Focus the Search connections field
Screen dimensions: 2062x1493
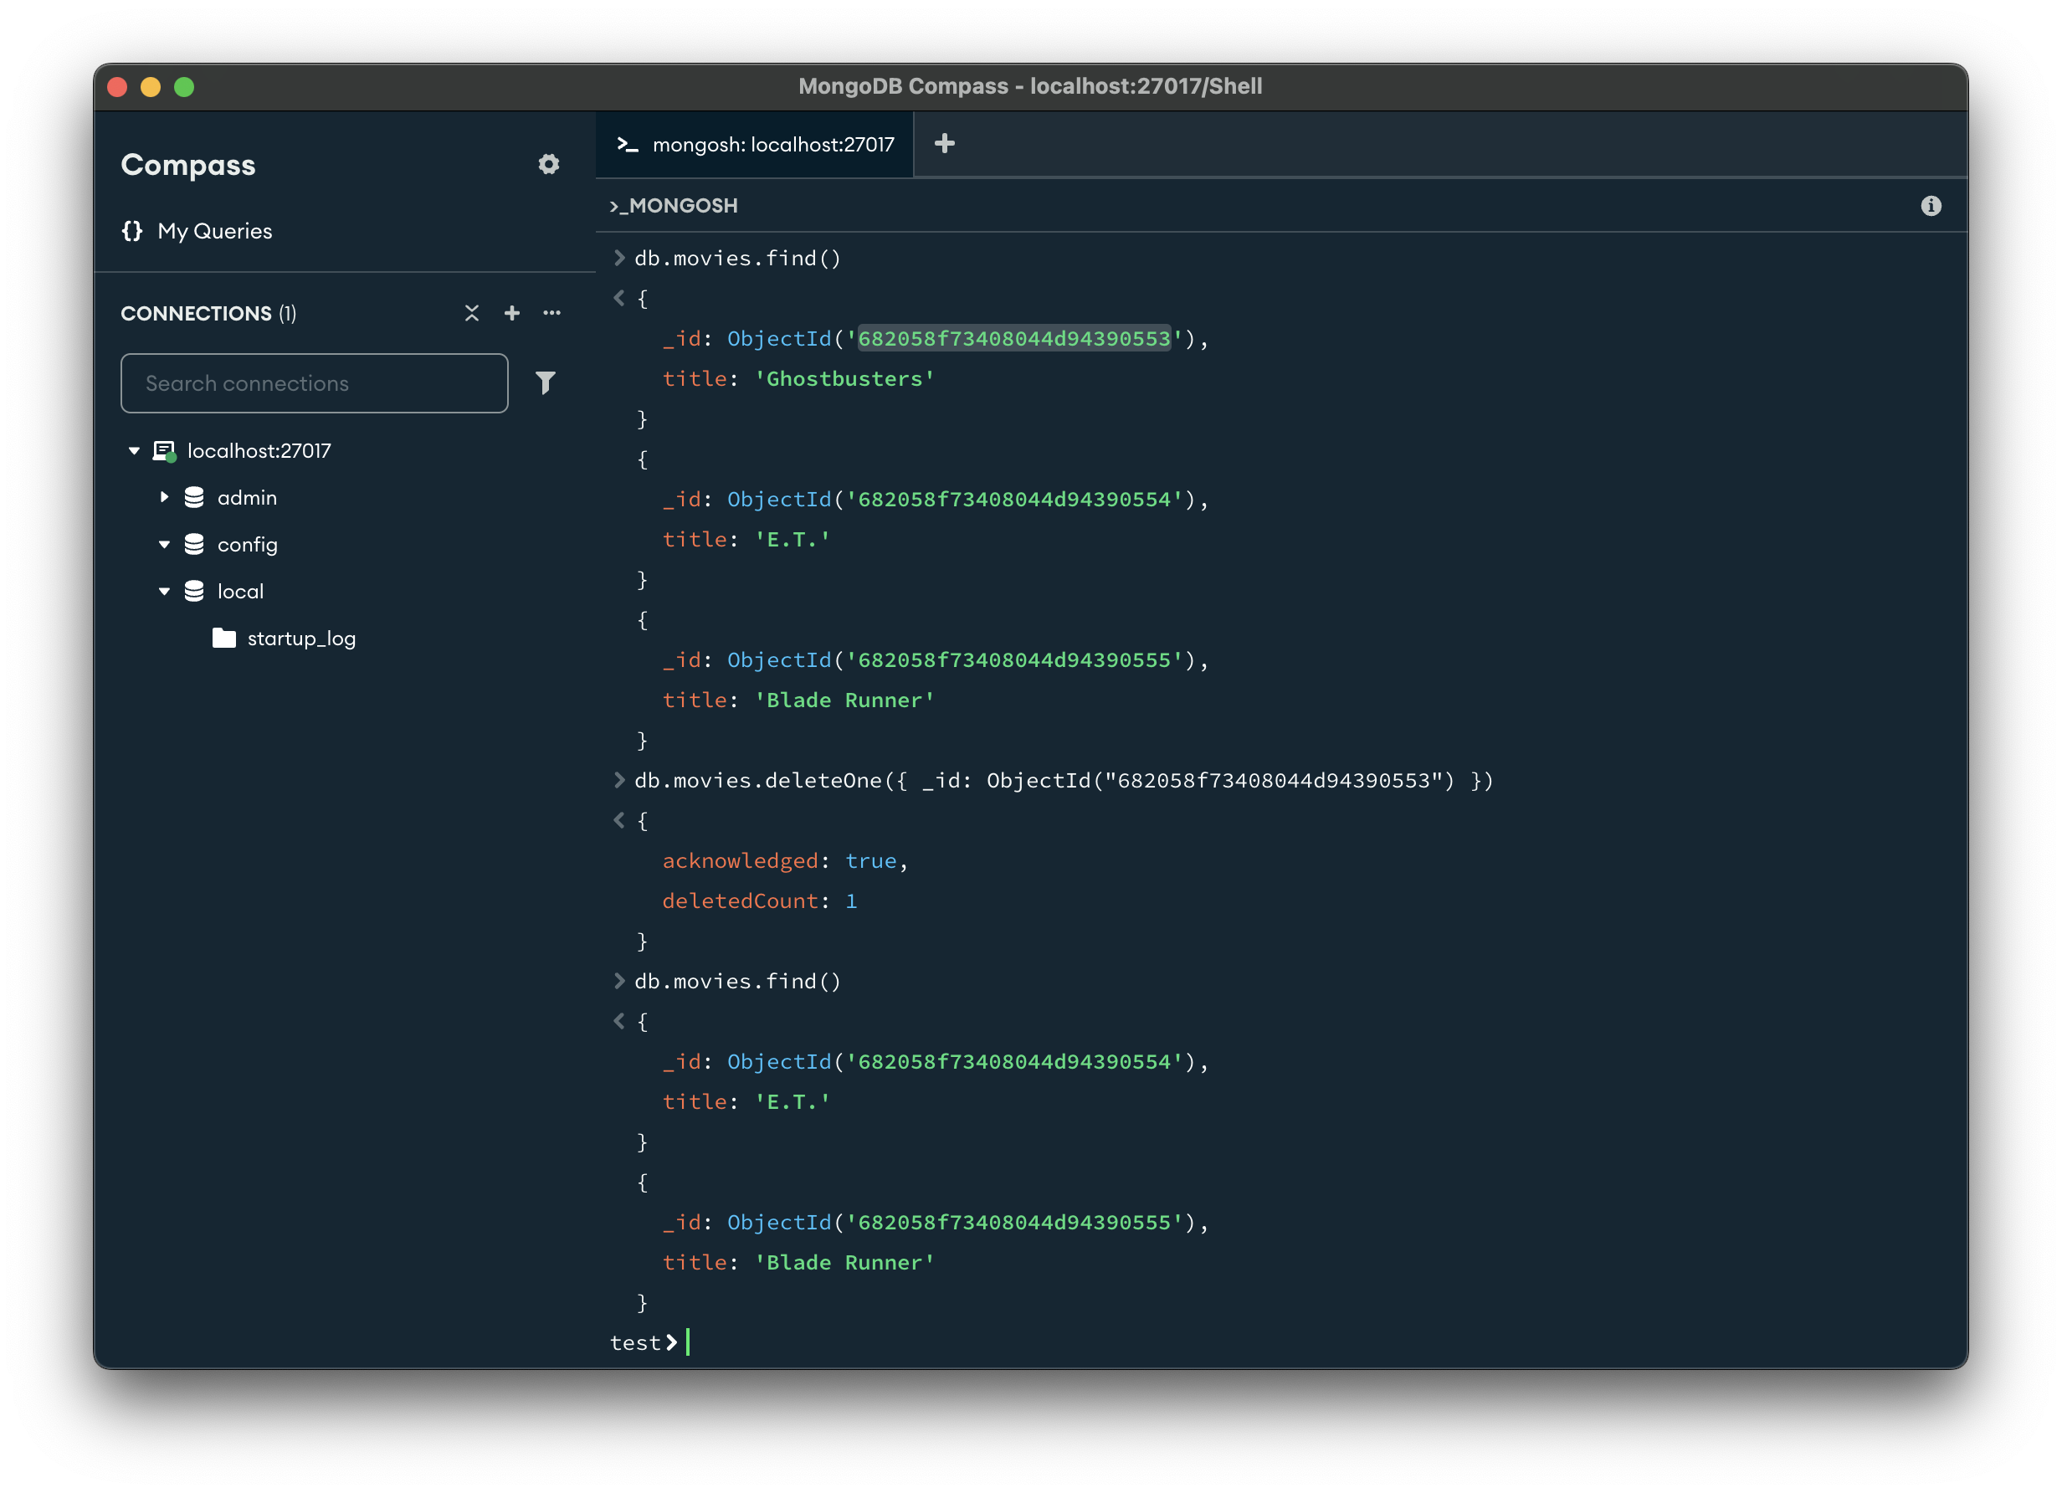point(315,383)
